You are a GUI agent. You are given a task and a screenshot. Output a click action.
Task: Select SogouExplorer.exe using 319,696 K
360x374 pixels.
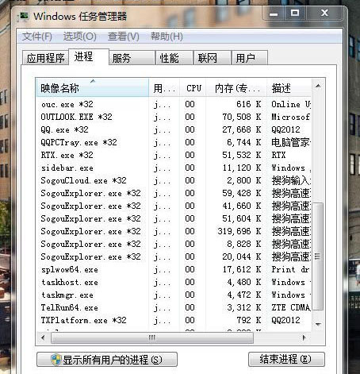[174, 231]
